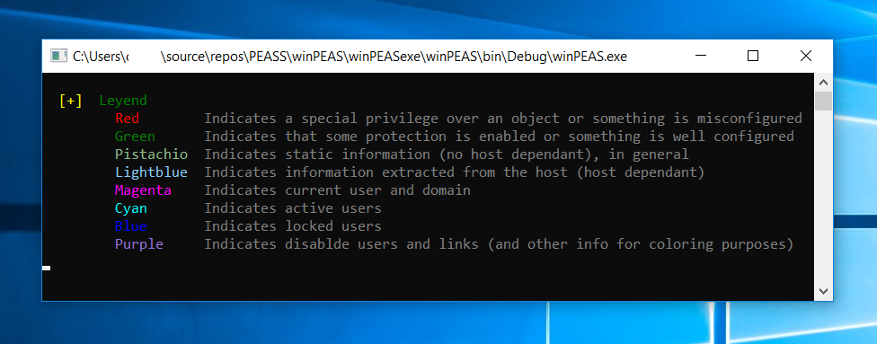
Task: Click the Green legend label
Action: (135, 137)
